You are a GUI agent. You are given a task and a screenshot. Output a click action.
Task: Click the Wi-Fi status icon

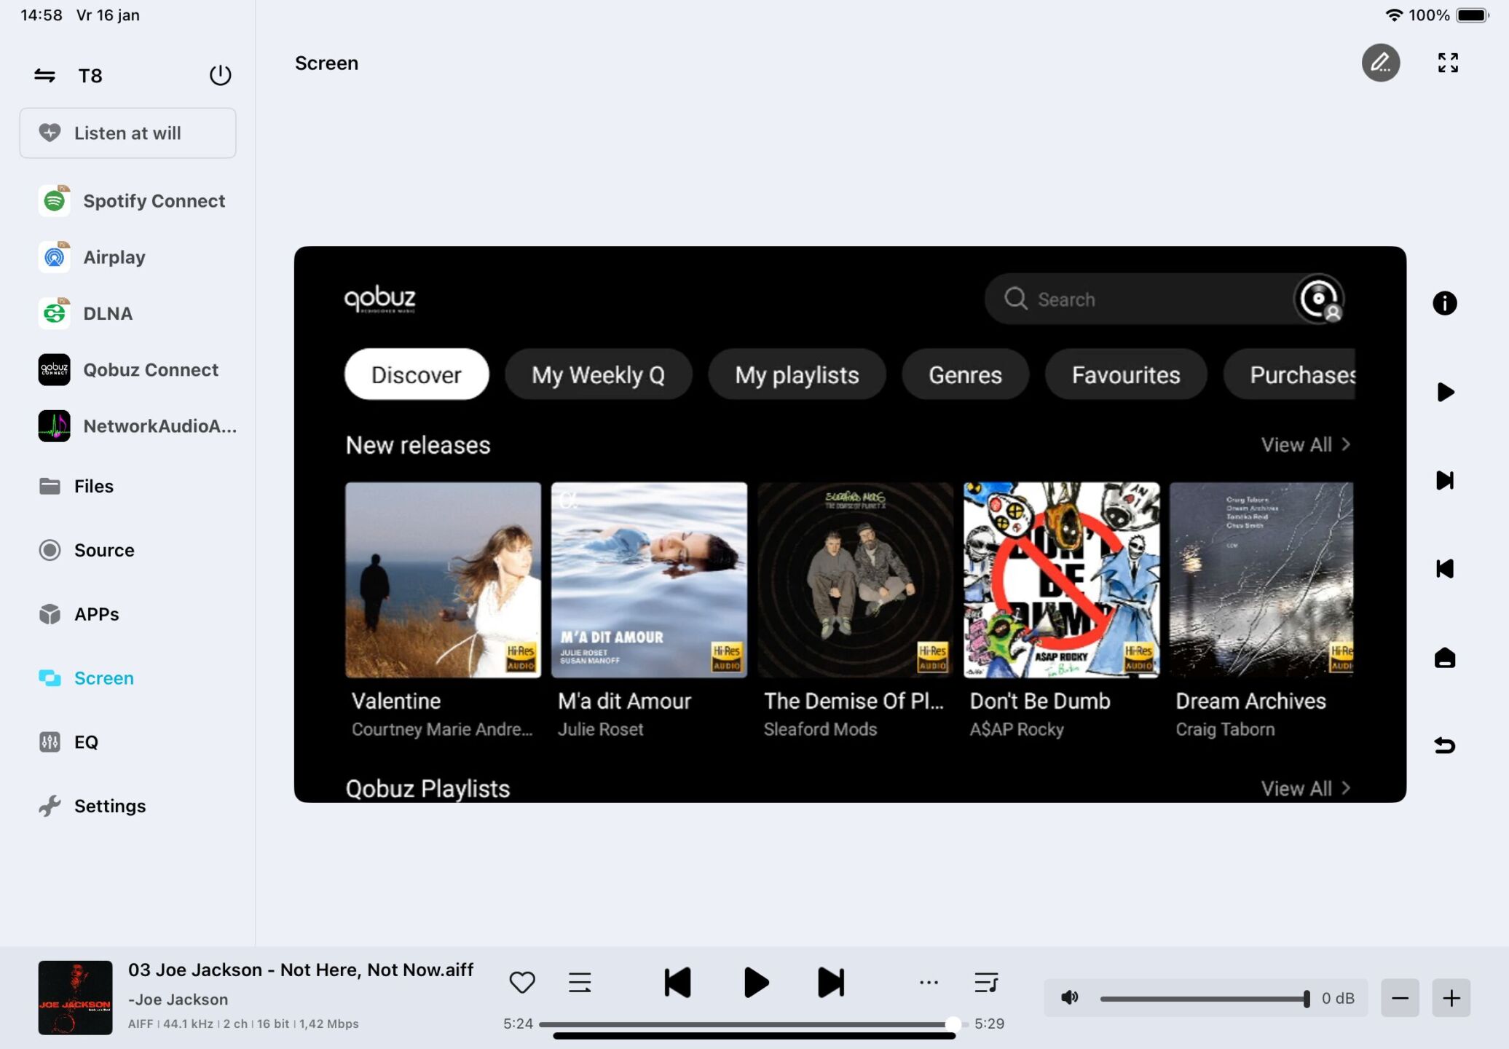coord(1393,15)
